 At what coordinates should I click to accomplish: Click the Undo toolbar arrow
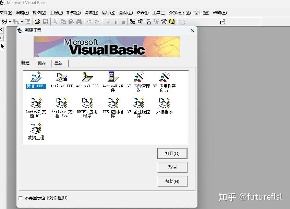pos(89,22)
